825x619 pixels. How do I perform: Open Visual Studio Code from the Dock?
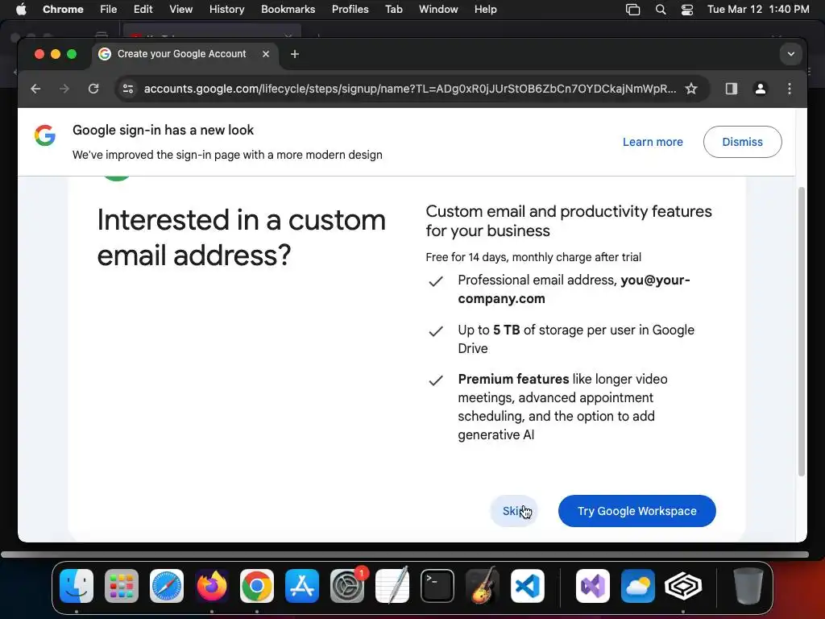pos(527,586)
